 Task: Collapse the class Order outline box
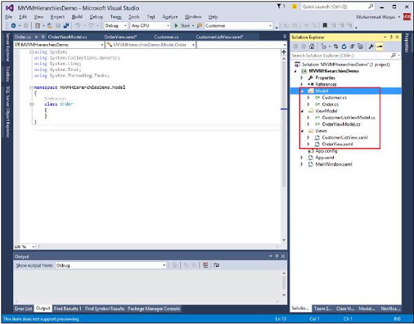click(x=32, y=104)
